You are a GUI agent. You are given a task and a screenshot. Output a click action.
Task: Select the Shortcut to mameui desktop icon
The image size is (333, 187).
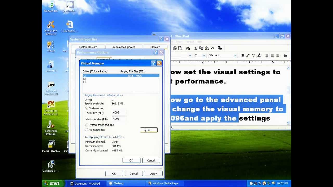point(51,108)
